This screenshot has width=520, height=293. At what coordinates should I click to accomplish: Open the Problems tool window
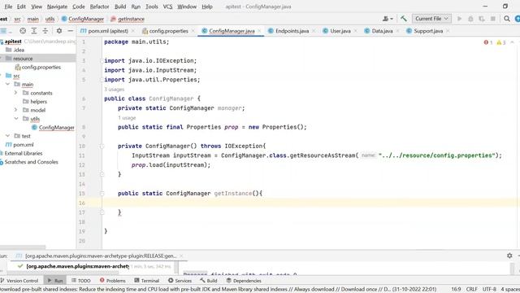point(112,281)
